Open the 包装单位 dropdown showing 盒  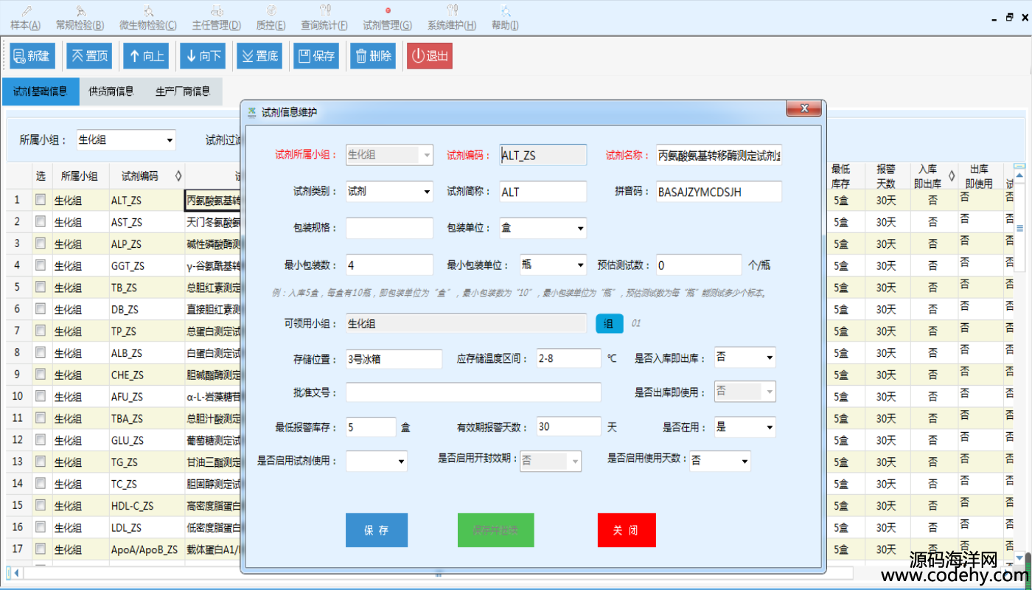coord(543,228)
